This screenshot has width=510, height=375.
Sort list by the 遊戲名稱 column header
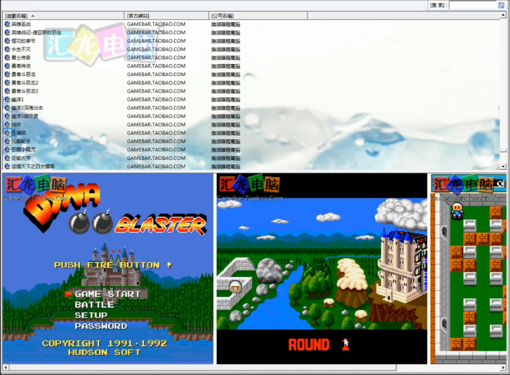pos(63,16)
